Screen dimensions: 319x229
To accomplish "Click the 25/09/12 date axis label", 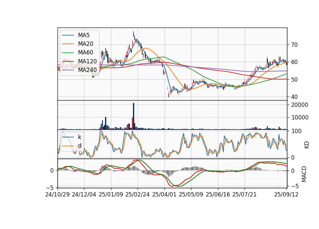I will point(286,195).
